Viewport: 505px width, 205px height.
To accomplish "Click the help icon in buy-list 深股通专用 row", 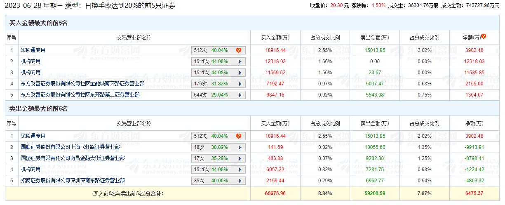I will [238, 50].
